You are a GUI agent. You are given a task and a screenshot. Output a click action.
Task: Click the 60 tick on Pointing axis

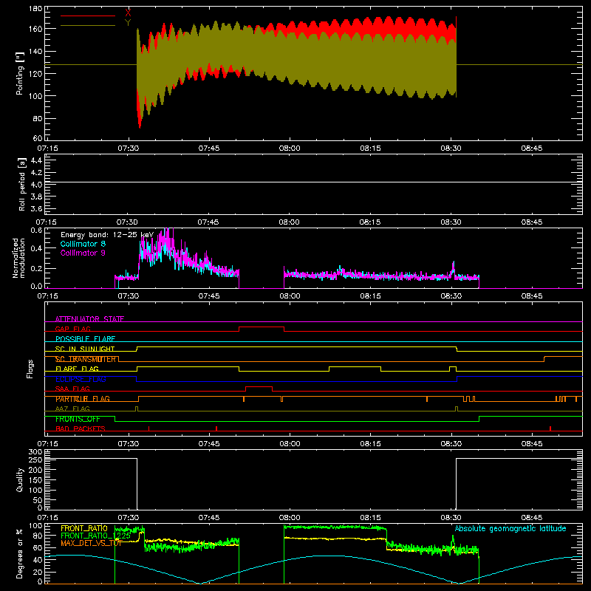pos(38,138)
